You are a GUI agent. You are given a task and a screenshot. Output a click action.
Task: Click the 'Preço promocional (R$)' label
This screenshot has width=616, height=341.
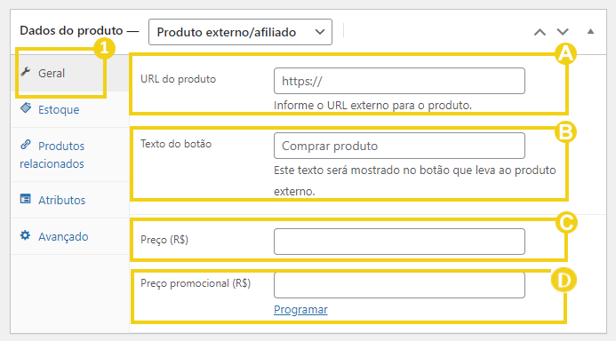(x=196, y=283)
